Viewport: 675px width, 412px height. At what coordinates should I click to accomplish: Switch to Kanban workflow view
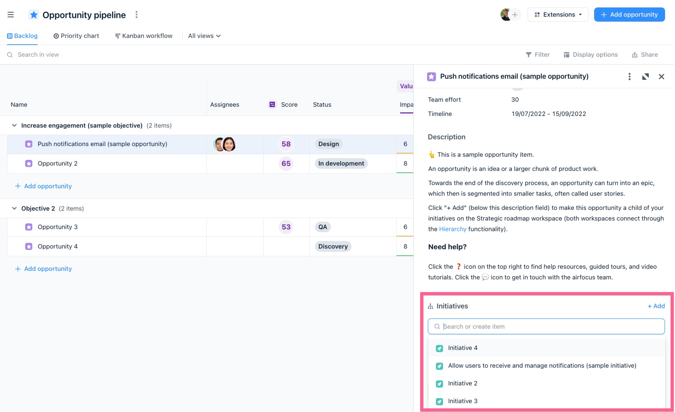[144, 36]
